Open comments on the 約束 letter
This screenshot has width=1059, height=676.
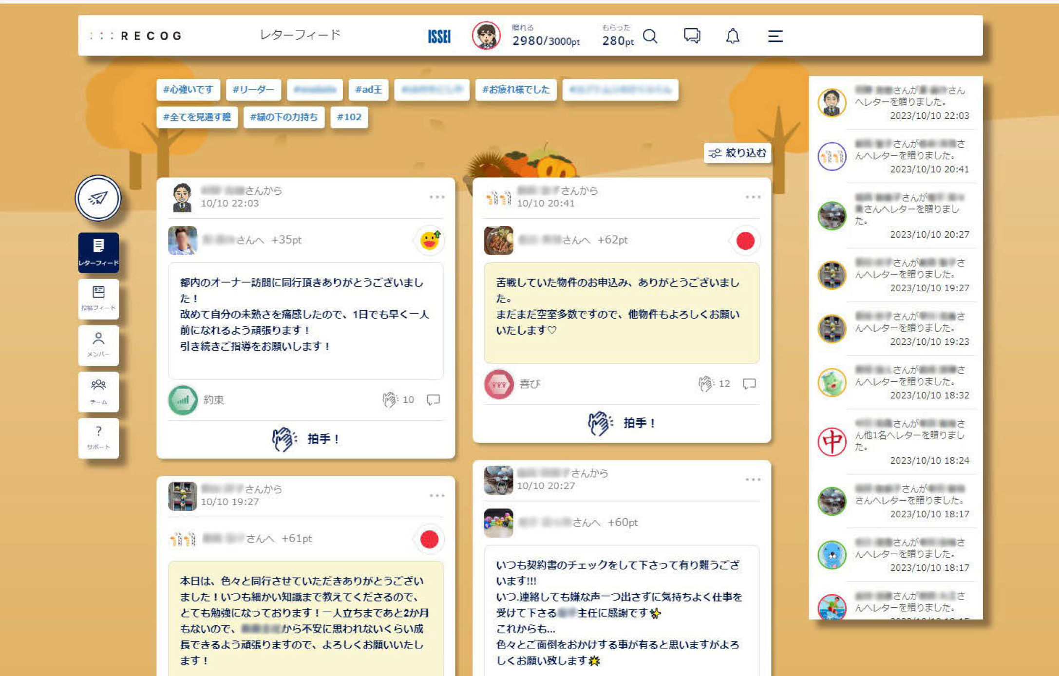click(x=433, y=400)
